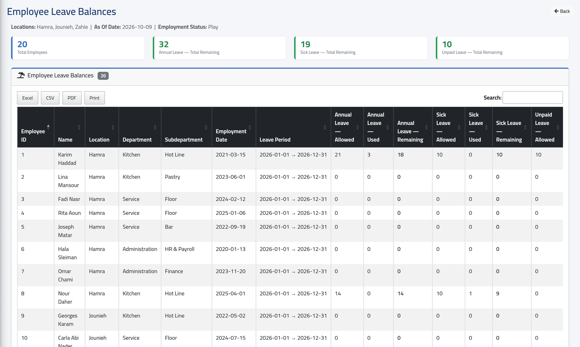This screenshot has height=347, width=580.
Task: Export the table with the CSV button
Action: [50, 98]
